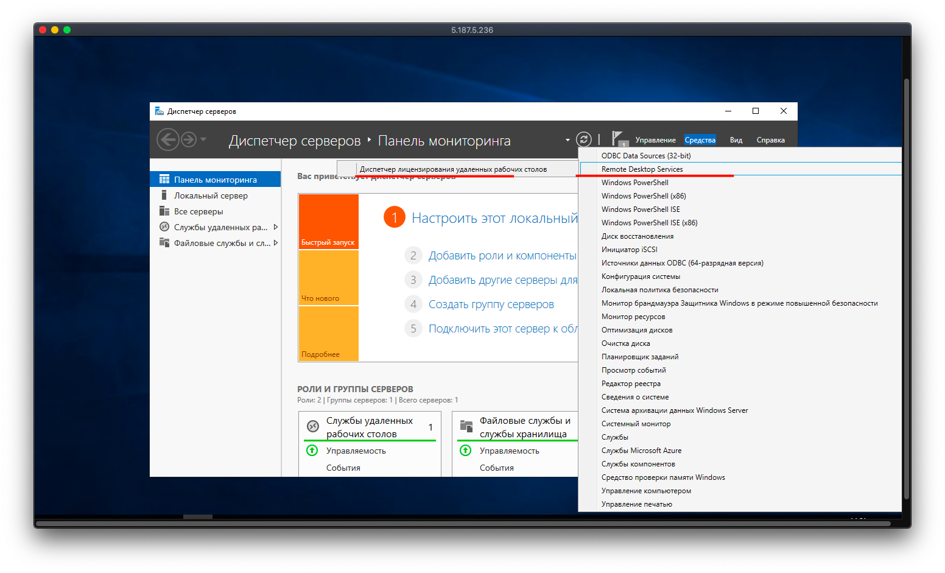Click the Файловые службы sidebar icon
Screen dimensions: 945x573
pos(164,242)
